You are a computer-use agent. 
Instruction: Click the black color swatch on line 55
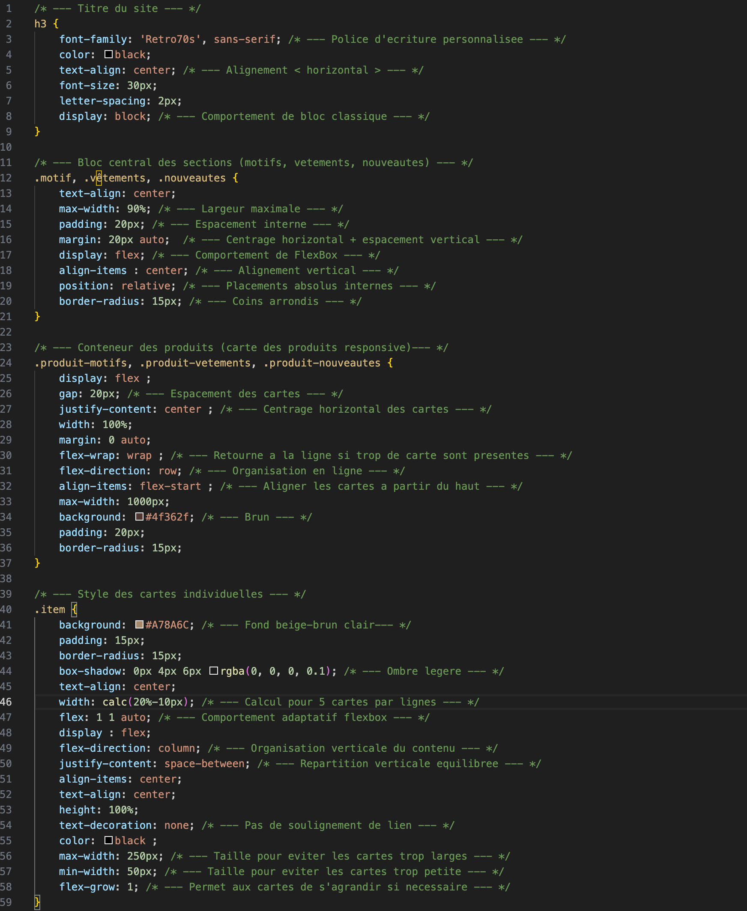tap(108, 840)
